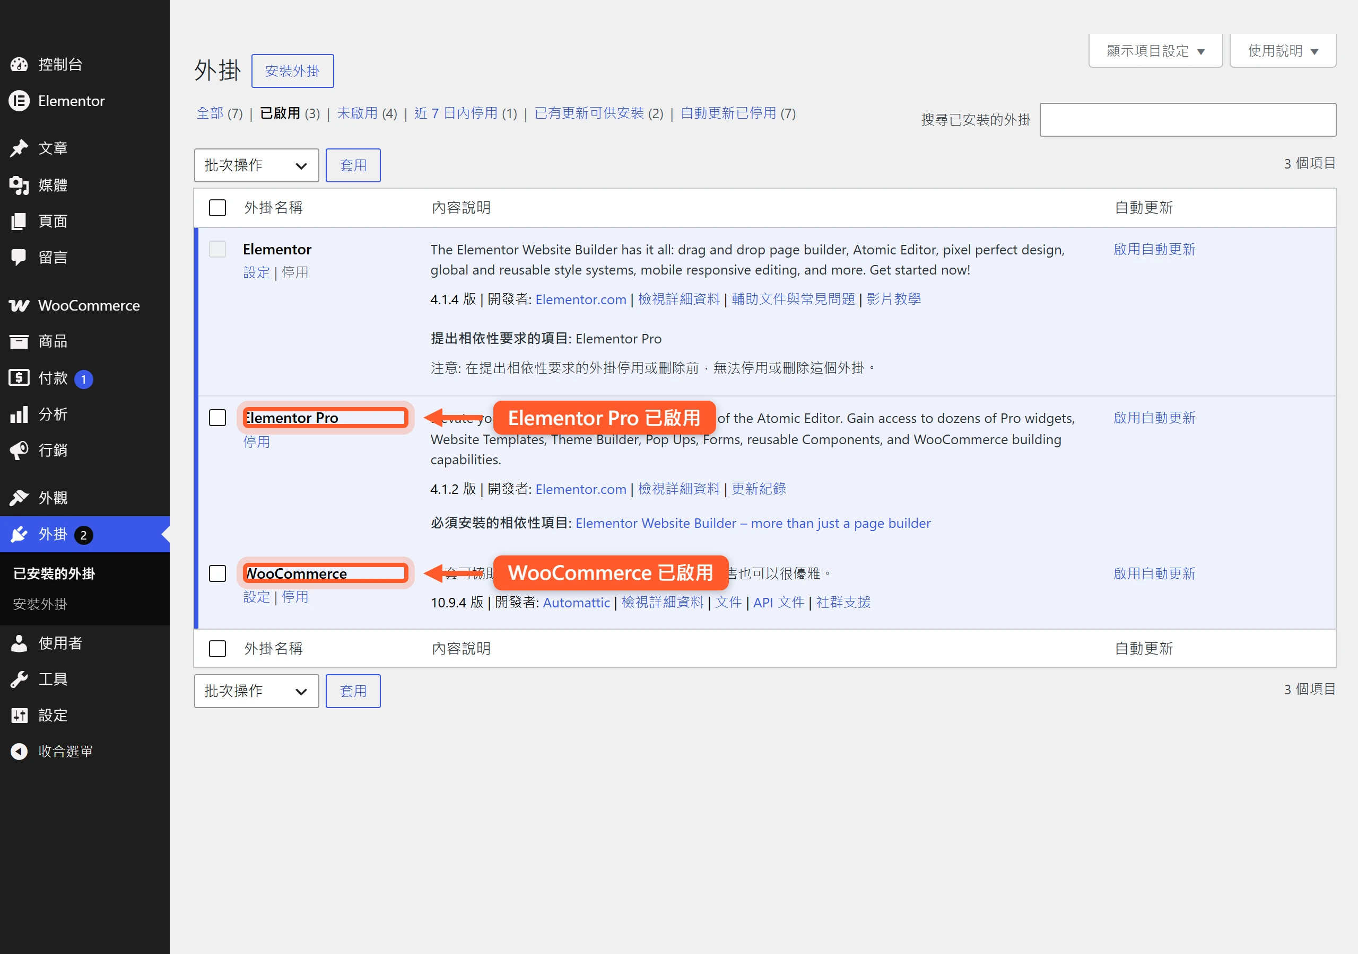The image size is (1358, 954).
Task: Filter by 已啟用 plugins
Action: 280,113
